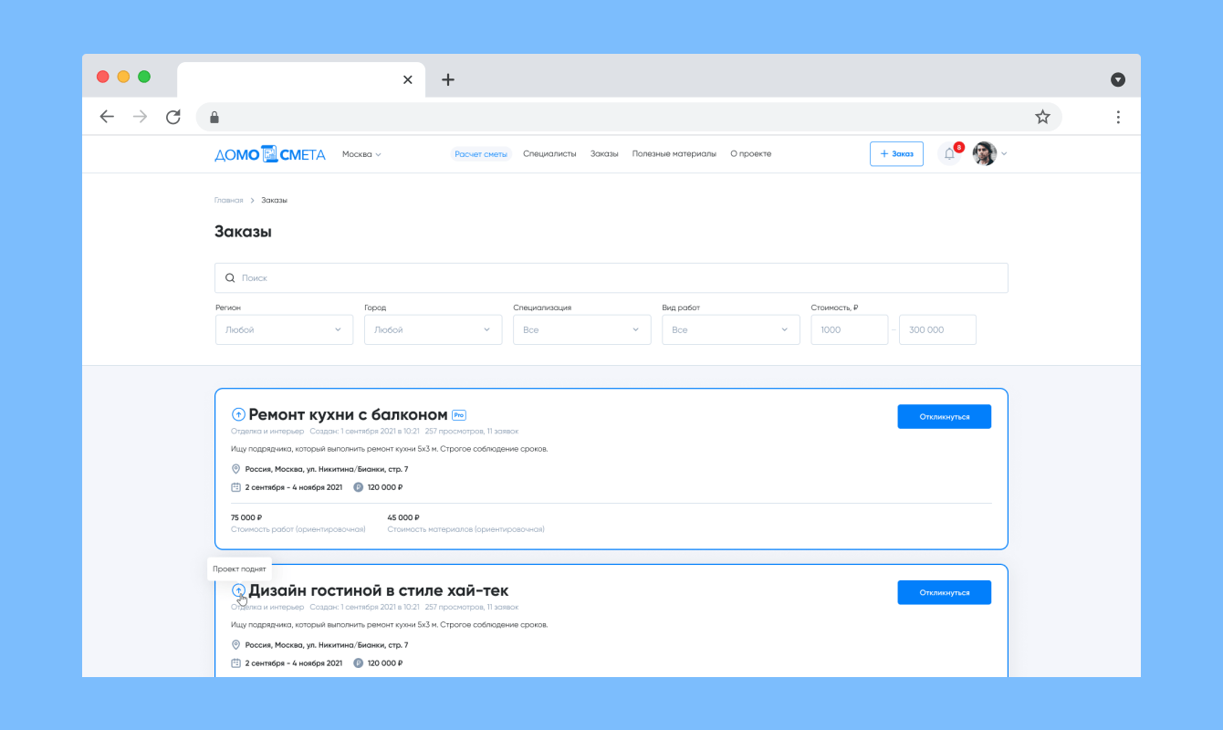1223x730 pixels.
Task: Open the Город dropdown
Action: [x=433, y=329]
